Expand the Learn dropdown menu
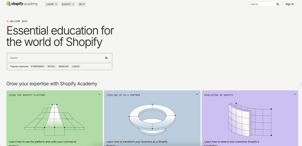Viewport: 302px width, 146px height. (52, 4)
